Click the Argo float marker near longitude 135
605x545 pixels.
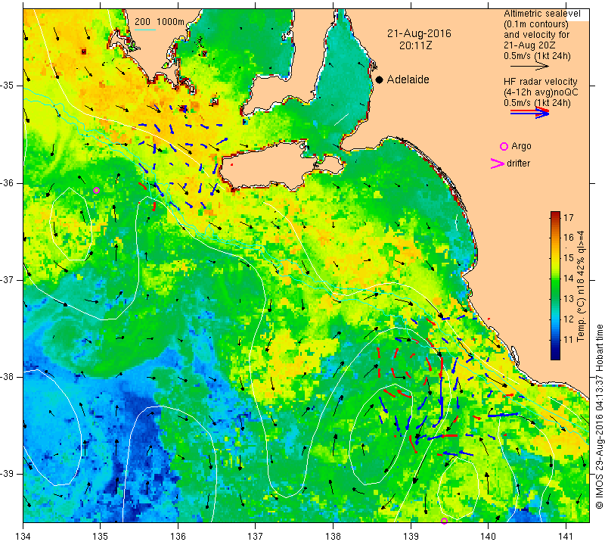point(97,191)
